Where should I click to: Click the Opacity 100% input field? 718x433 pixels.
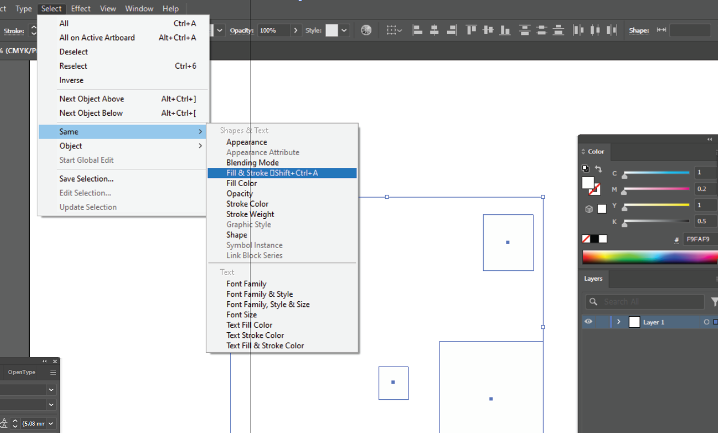pyautogui.click(x=273, y=30)
